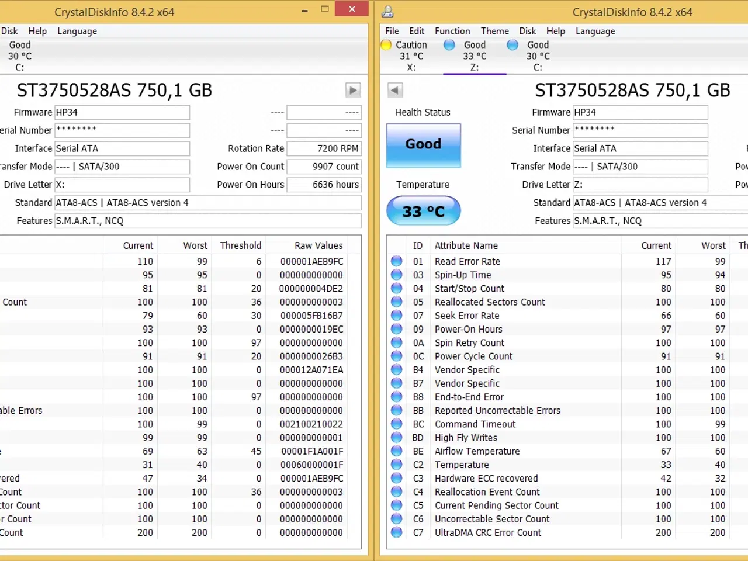The image size is (748, 561).
Task: Click the left arrow to view previous drive
Action: (394, 90)
